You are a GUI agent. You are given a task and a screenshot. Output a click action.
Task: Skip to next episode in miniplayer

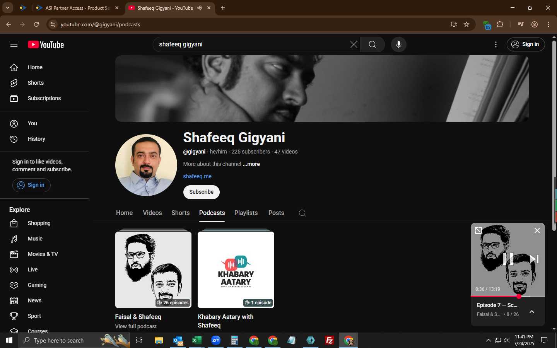(534, 259)
